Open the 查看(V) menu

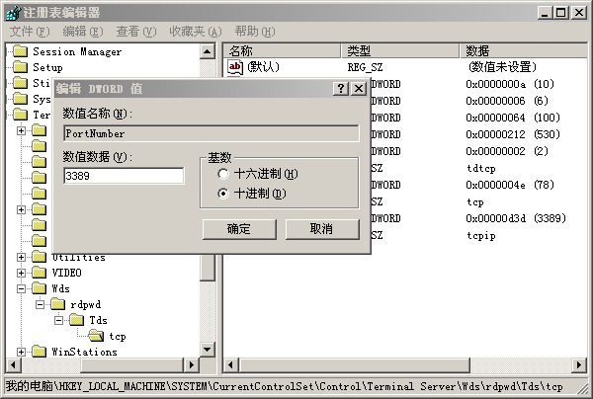point(136,32)
